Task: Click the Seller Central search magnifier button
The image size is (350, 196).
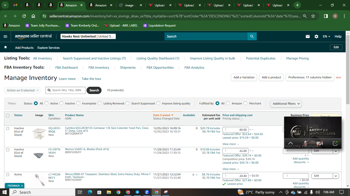Action: [x=252, y=36]
